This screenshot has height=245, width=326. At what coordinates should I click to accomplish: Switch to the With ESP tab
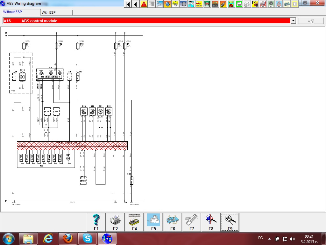pos(56,12)
